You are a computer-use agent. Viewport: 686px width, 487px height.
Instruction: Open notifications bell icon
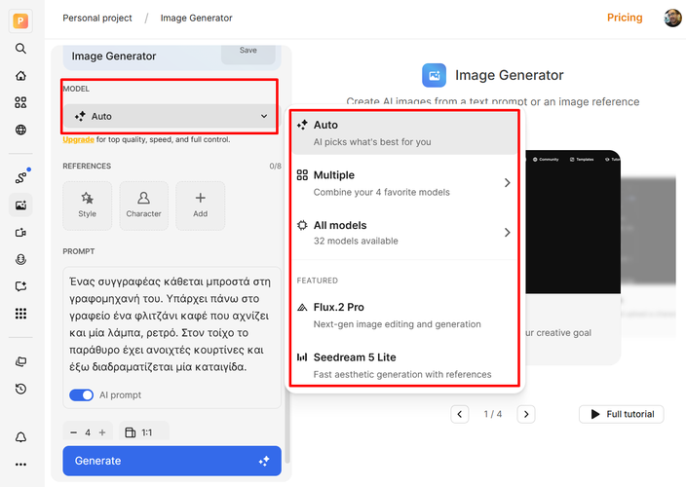(x=20, y=437)
